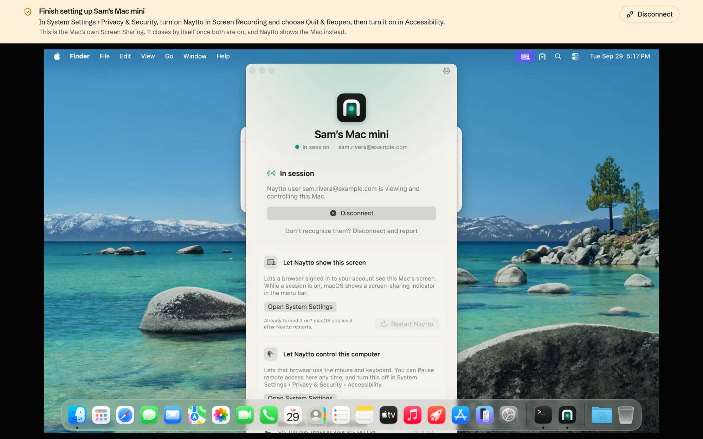Open the Help menu
The image size is (703, 439).
coord(223,57)
